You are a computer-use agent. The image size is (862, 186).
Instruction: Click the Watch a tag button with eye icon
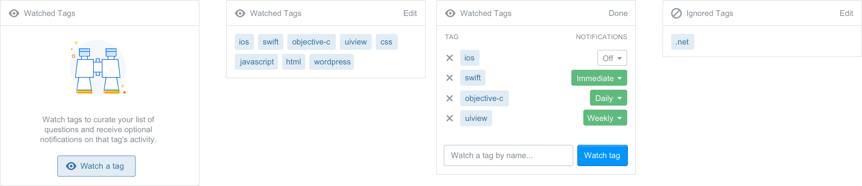pyautogui.click(x=96, y=166)
